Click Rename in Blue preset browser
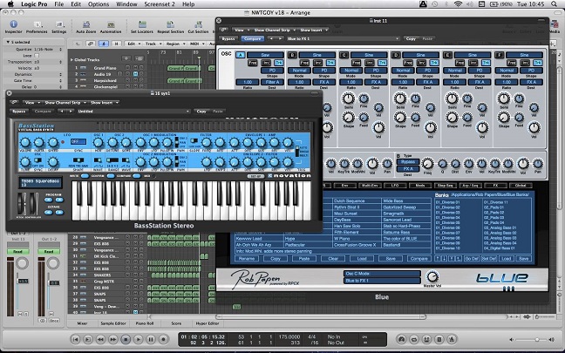Image resolution: width=565 pixels, height=353 pixels. [247, 259]
